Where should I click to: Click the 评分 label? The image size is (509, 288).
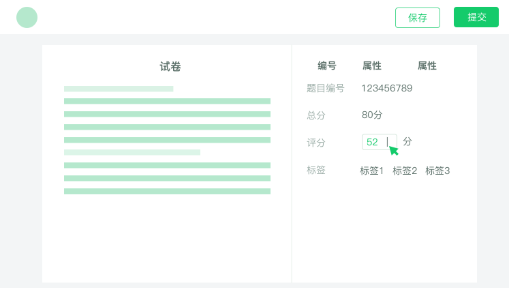[316, 143]
